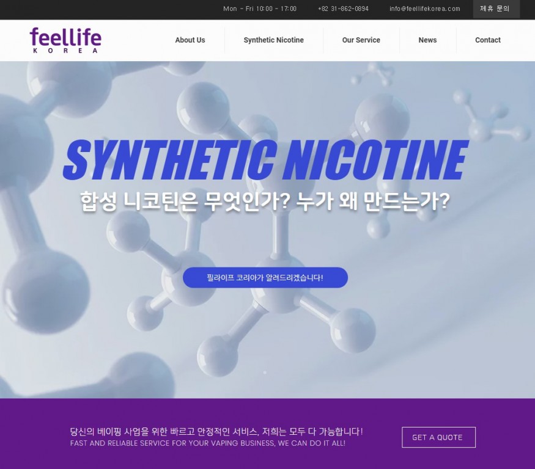Image resolution: width=535 pixels, height=469 pixels.
Task: Click the +82 31-862-0894 phone number
Action: click(343, 9)
